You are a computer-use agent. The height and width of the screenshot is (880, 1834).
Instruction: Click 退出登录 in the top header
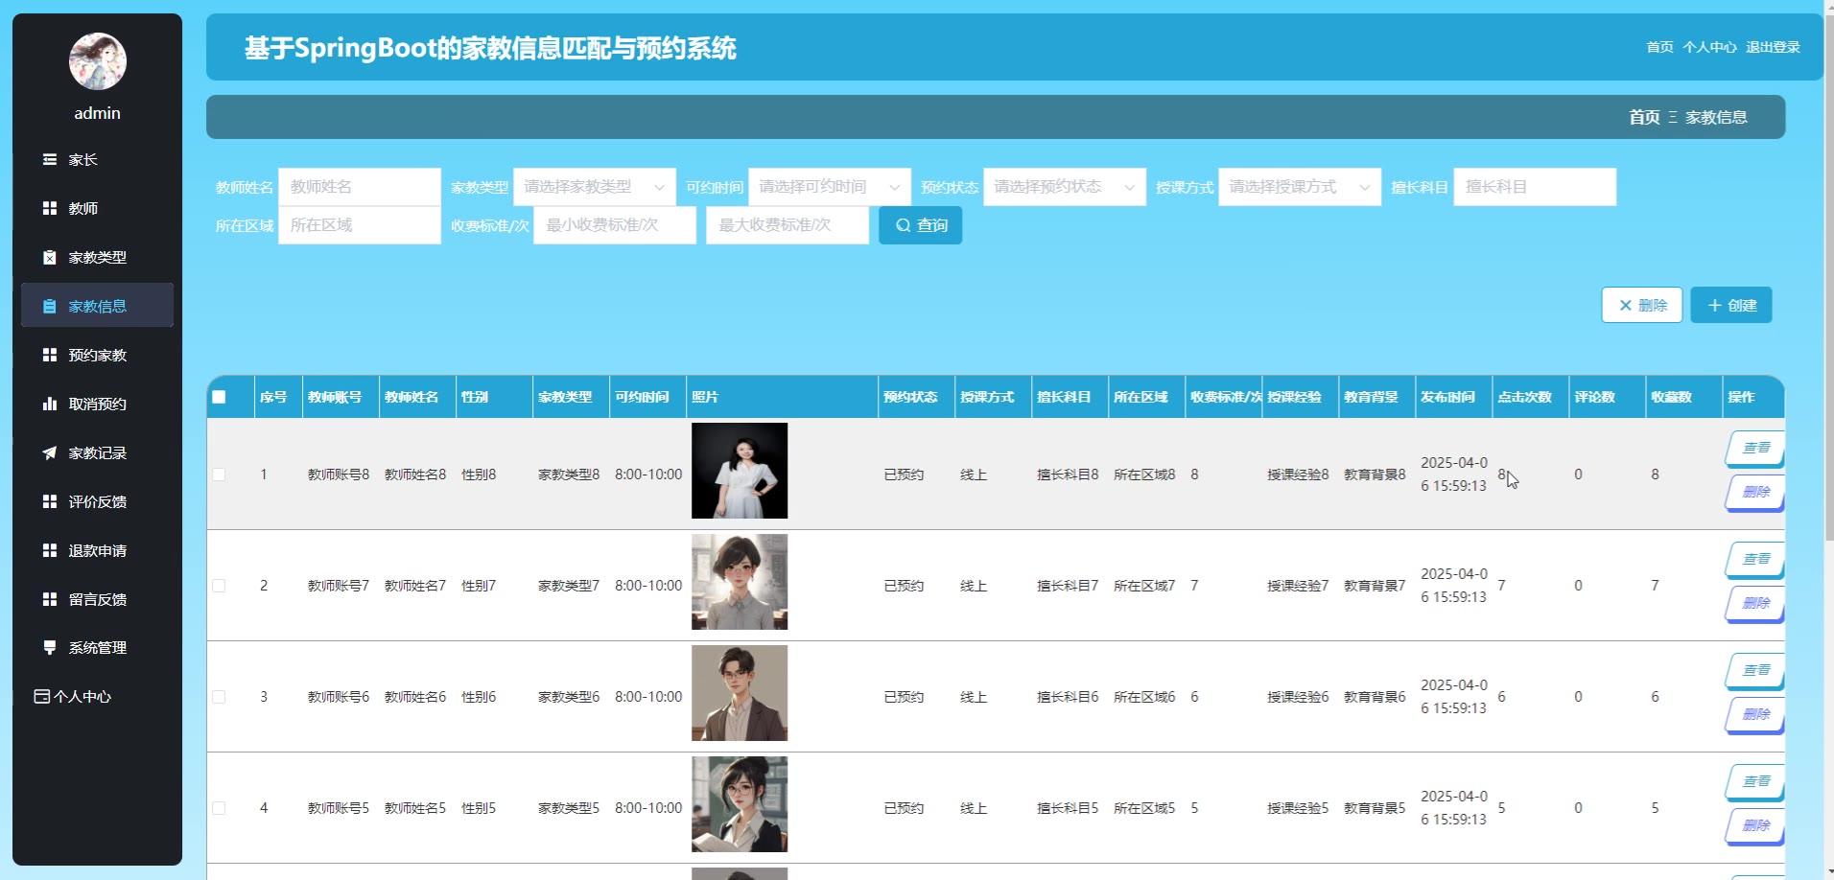1773,47
